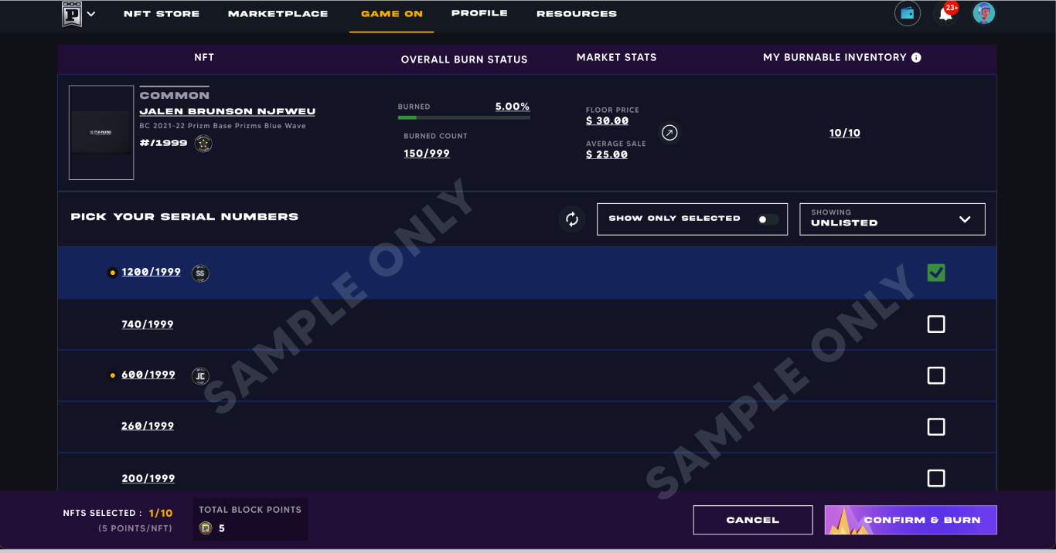Click the star badge next to #/1999
The width and height of the screenshot is (1056, 553).
203,144
